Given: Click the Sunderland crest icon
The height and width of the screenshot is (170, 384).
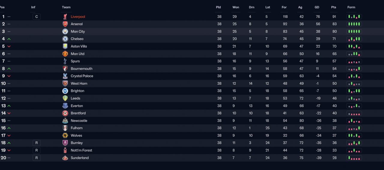Looking at the screenshot, I should [65, 158].
